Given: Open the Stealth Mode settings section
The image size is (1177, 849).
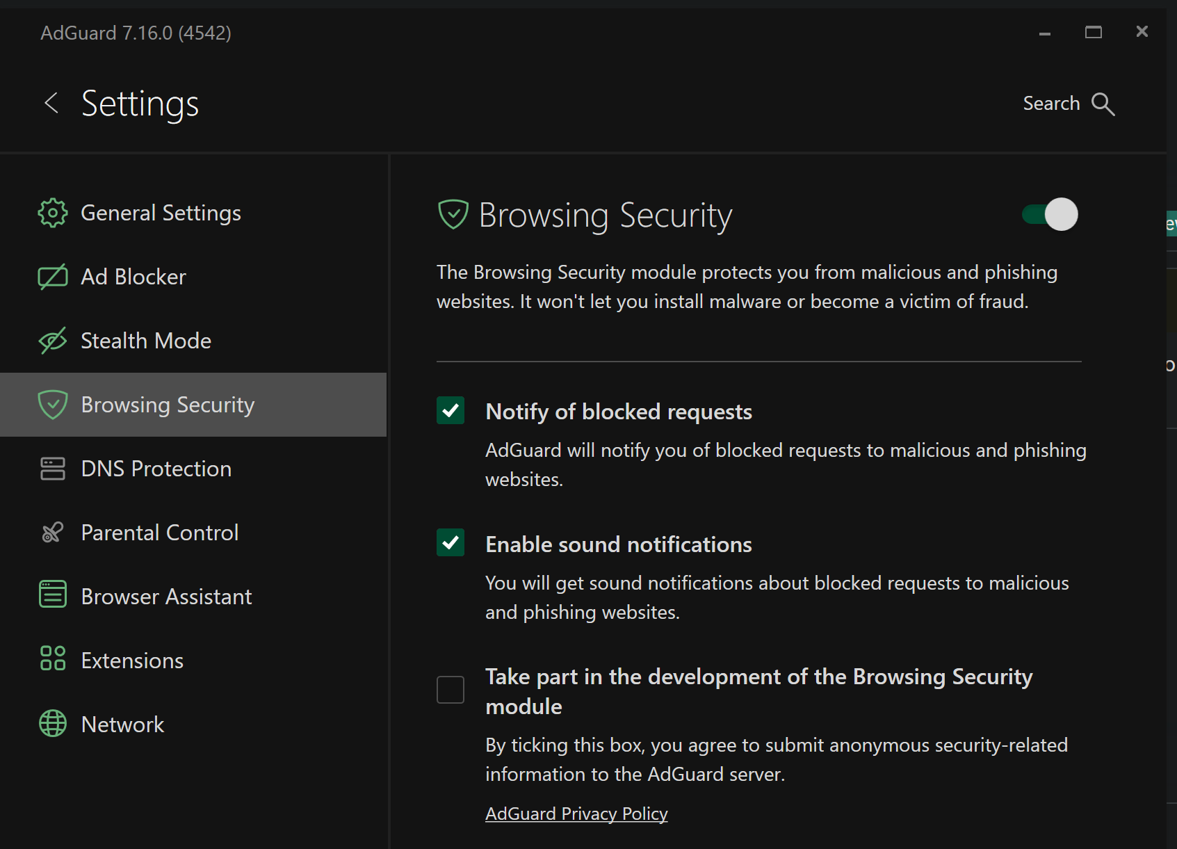Looking at the screenshot, I should [146, 341].
